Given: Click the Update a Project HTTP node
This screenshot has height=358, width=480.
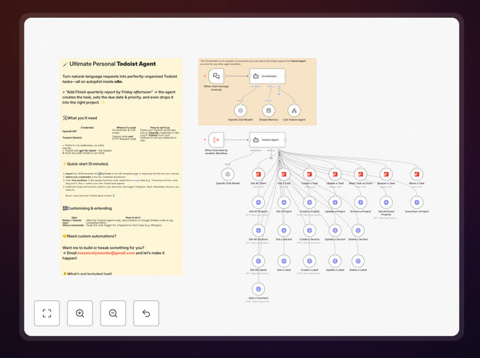Looking at the screenshot, I should 335,203.
